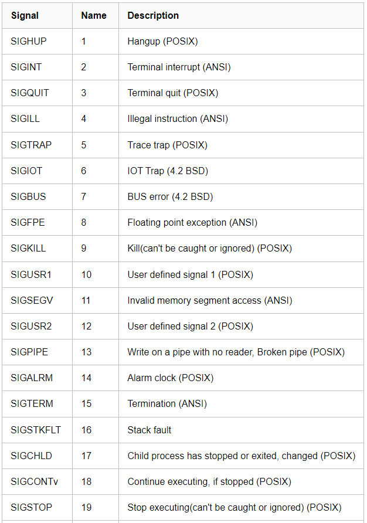367x523 pixels.
Task: Click the number 10 beside SIGUSR1
Action: point(86,274)
